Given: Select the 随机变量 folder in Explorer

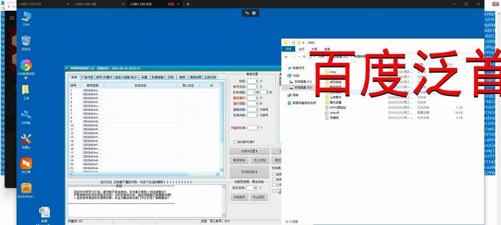Looking at the screenshot, I should (333, 102).
